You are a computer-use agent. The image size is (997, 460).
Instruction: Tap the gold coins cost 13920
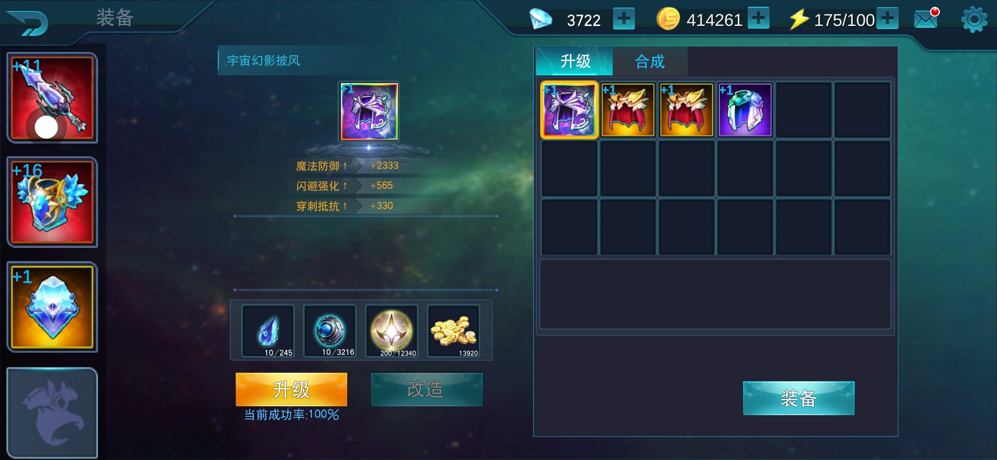(453, 331)
